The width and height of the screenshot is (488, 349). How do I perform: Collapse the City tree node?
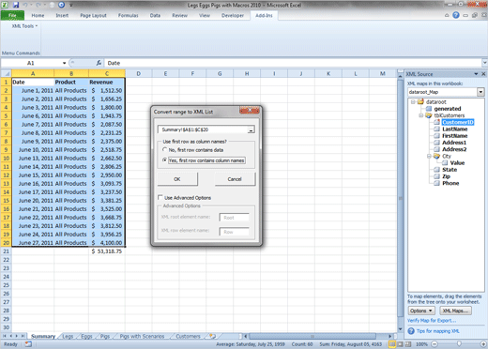tap(429, 156)
